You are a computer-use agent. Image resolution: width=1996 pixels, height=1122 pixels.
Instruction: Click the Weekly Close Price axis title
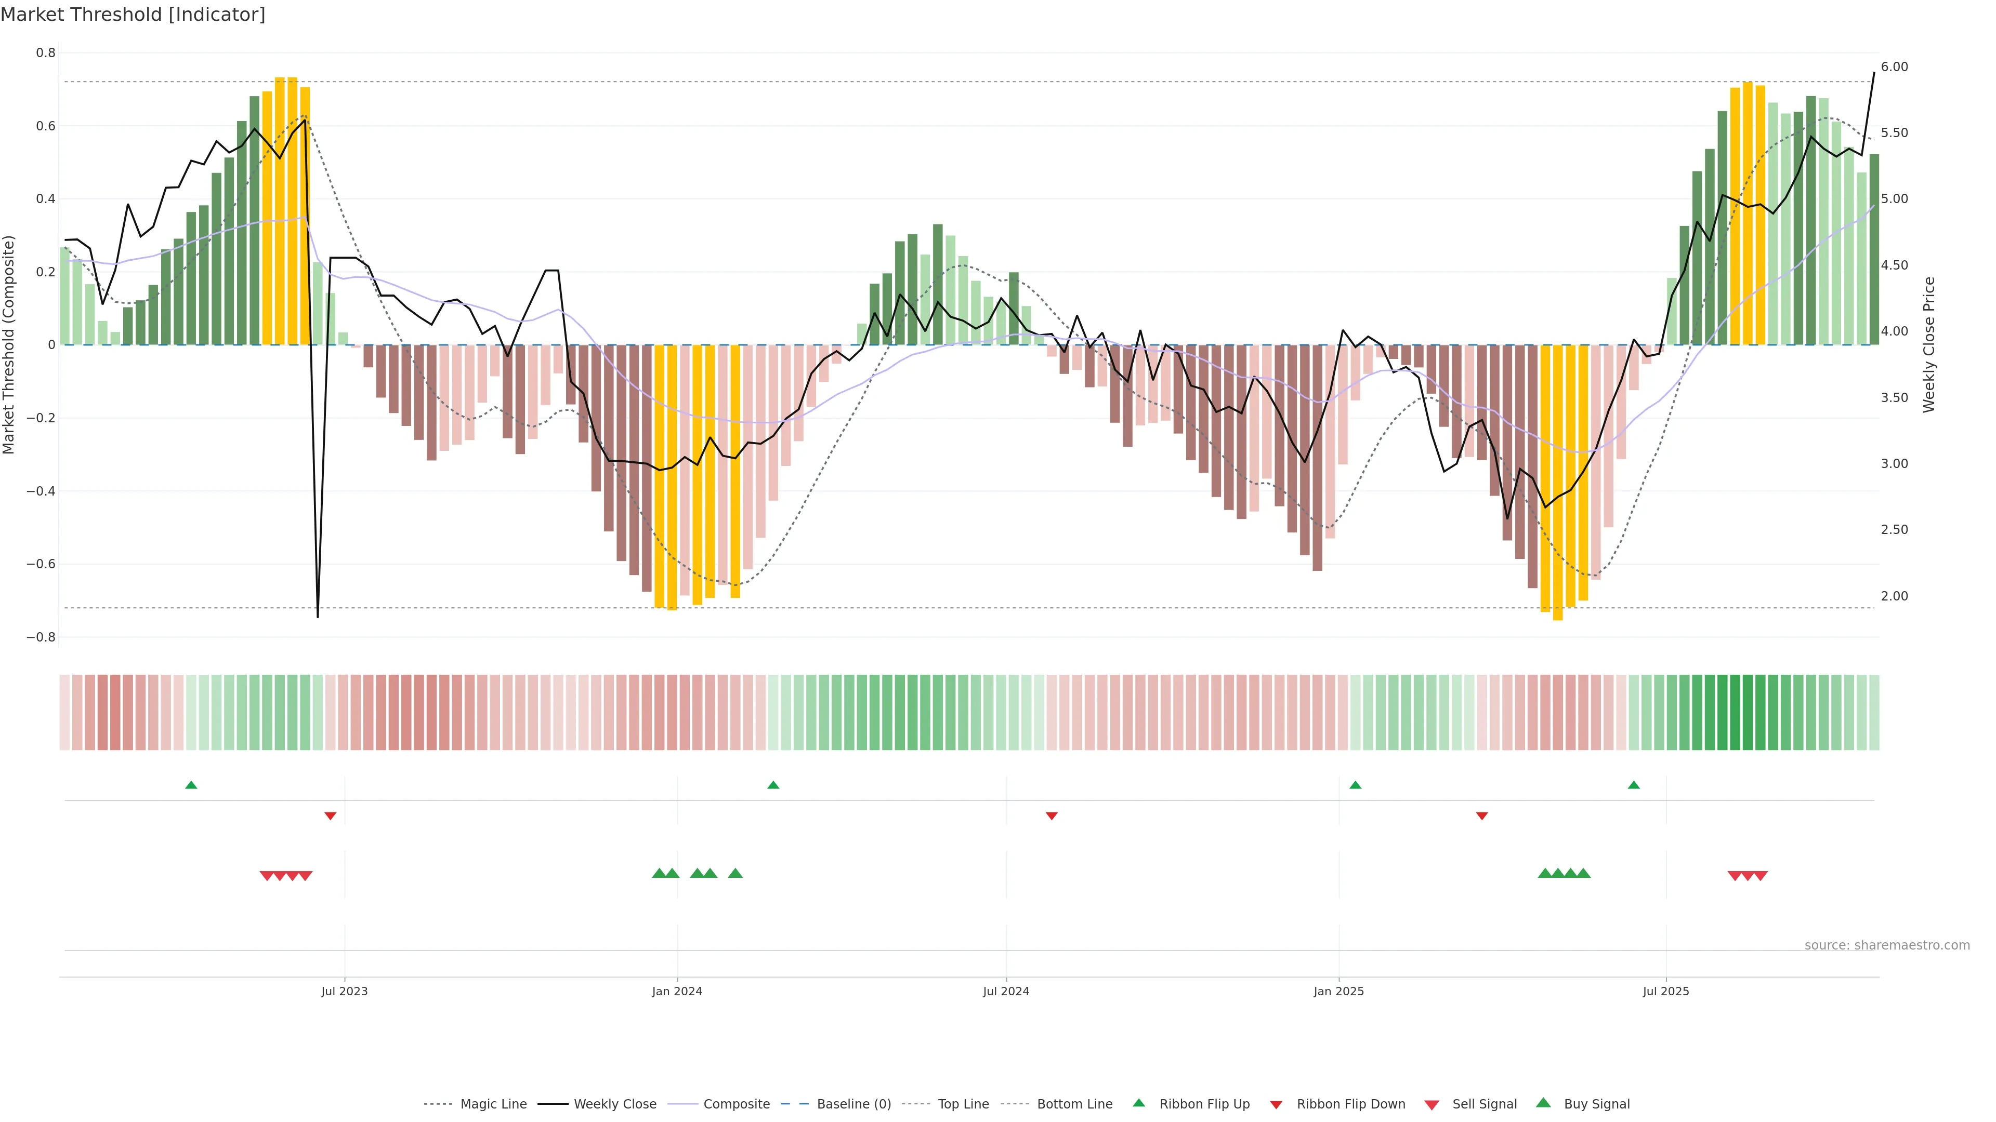(x=1928, y=344)
